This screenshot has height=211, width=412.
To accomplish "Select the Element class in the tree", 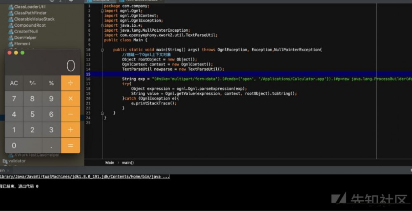I will tap(22, 44).
